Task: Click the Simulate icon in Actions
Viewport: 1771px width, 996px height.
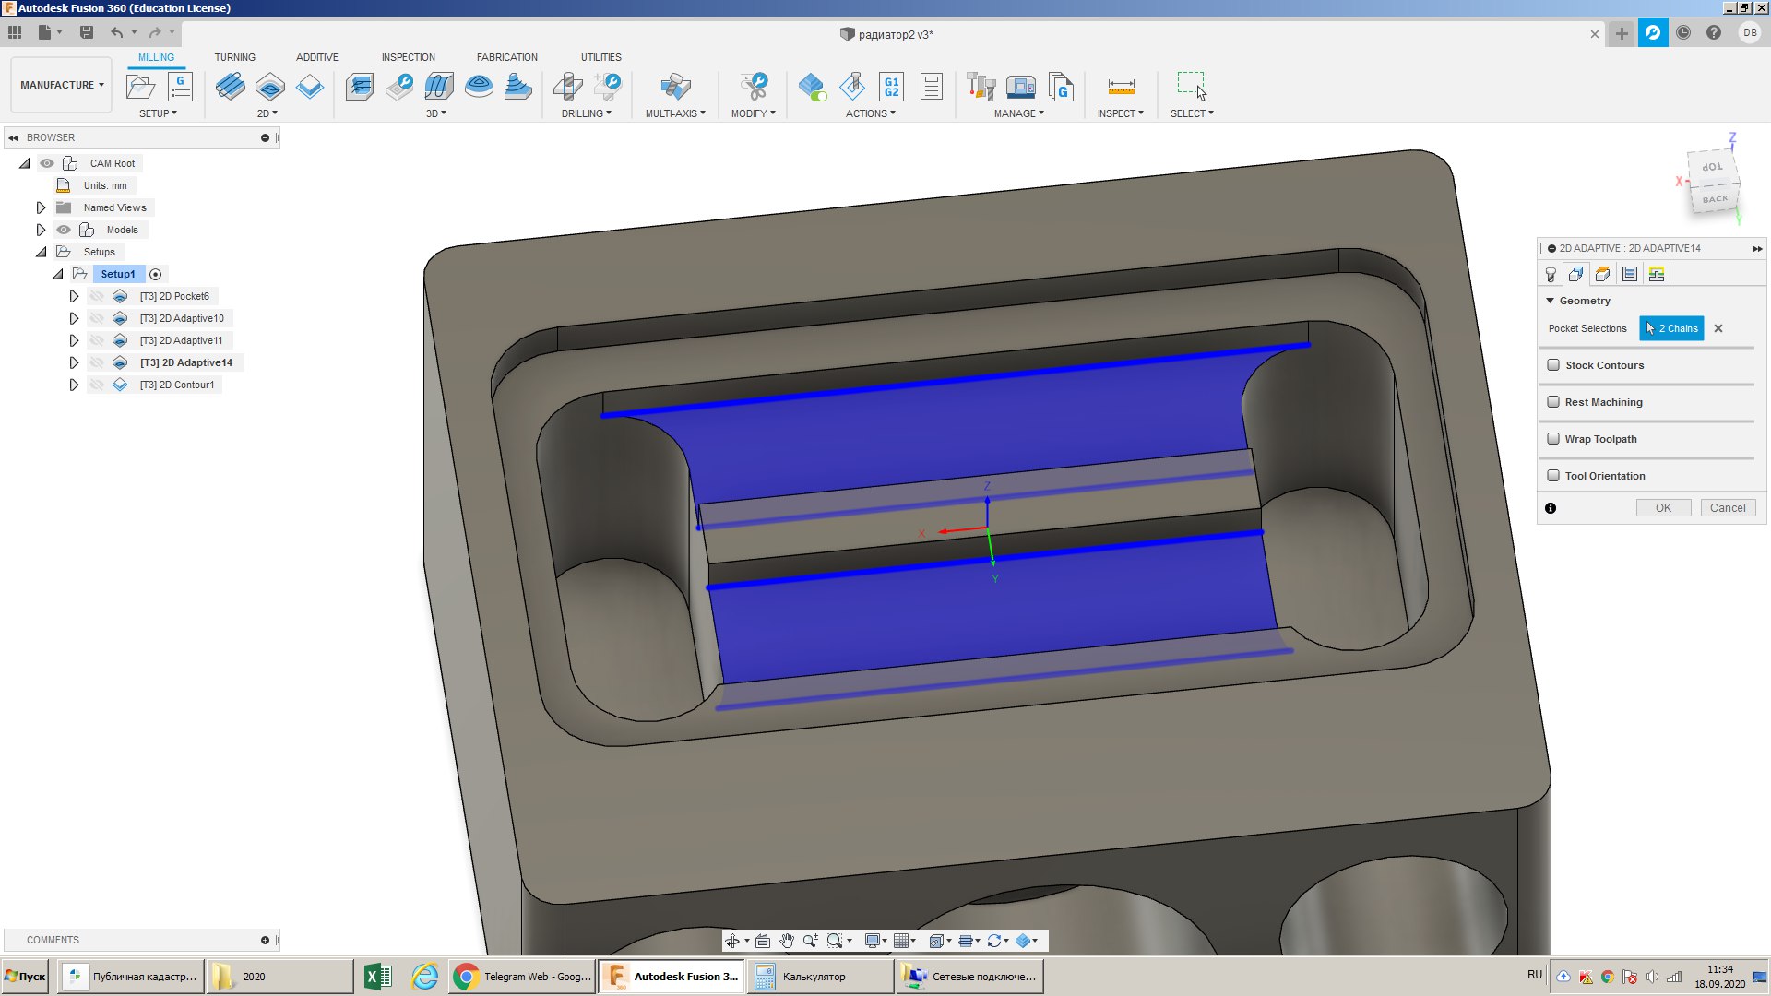Action: pos(852,87)
